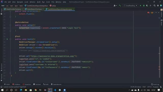Image resolution: width=163 pixels, height=92 pixels.
Task: Build project using the hammer icon
Action: click(x=120, y=6)
